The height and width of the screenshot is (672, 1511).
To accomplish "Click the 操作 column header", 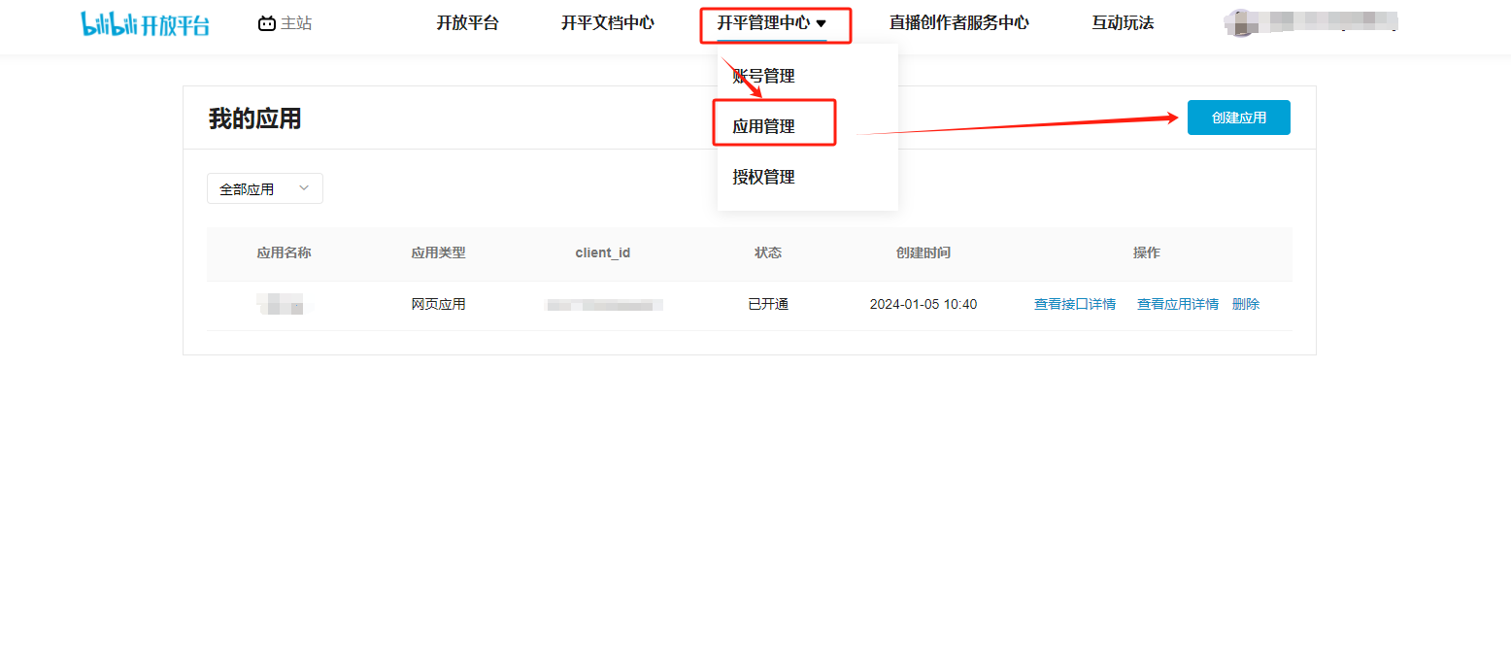I will (1147, 252).
